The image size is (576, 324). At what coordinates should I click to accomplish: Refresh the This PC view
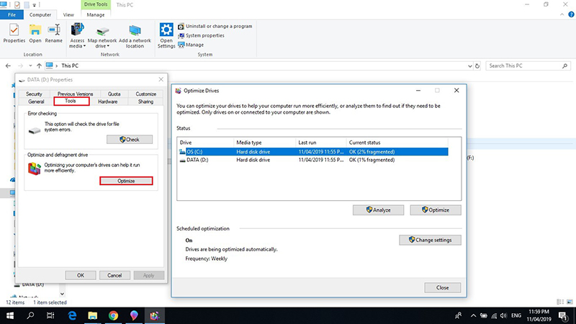(x=477, y=66)
